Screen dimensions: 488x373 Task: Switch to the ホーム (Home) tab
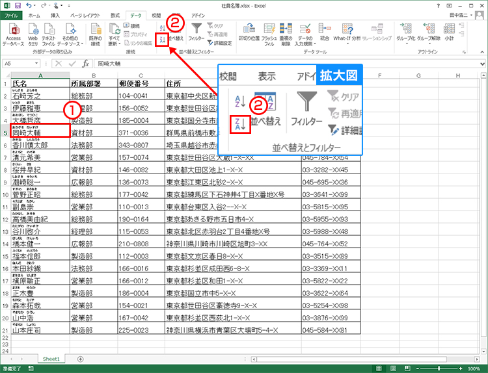click(x=34, y=14)
